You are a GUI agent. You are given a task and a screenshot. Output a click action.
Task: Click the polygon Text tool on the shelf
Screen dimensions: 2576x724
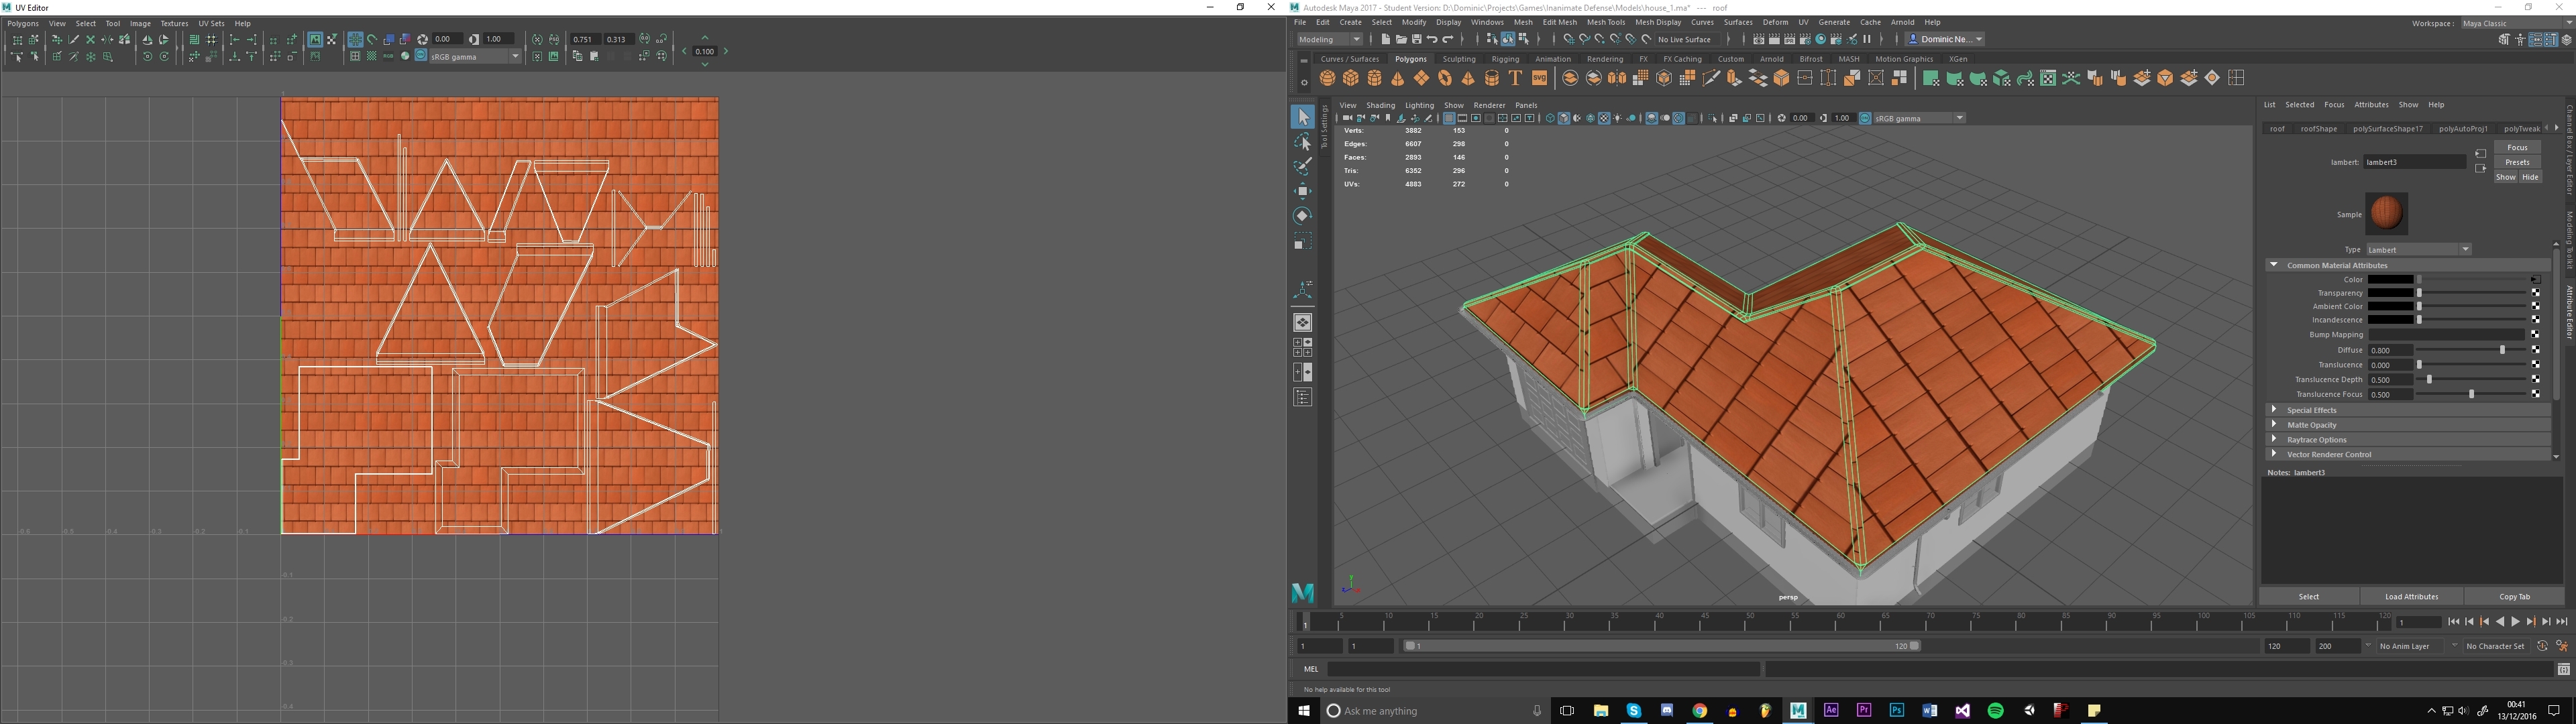(1516, 77)
